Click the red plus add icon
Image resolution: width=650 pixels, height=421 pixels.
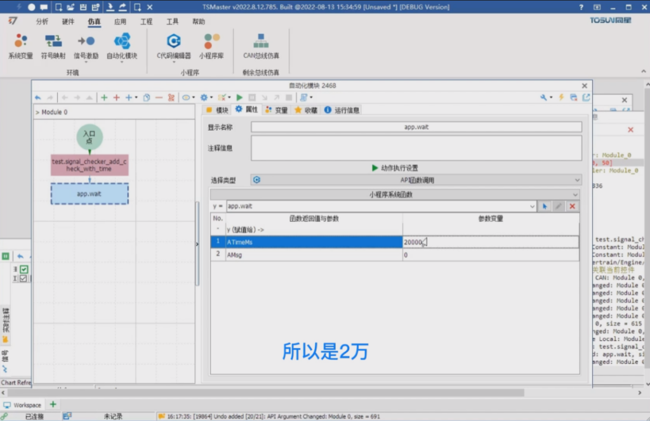tap(117, 98)
